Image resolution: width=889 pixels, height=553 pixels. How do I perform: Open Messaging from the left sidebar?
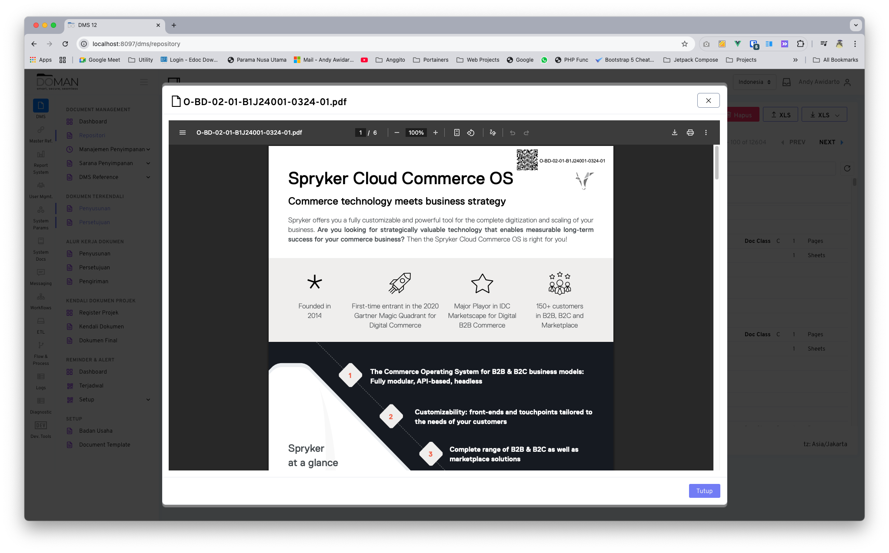40,272
